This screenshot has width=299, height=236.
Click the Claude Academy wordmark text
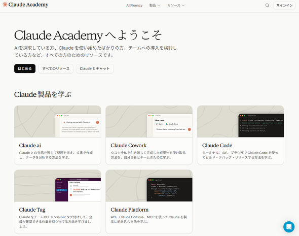[28, 5]
